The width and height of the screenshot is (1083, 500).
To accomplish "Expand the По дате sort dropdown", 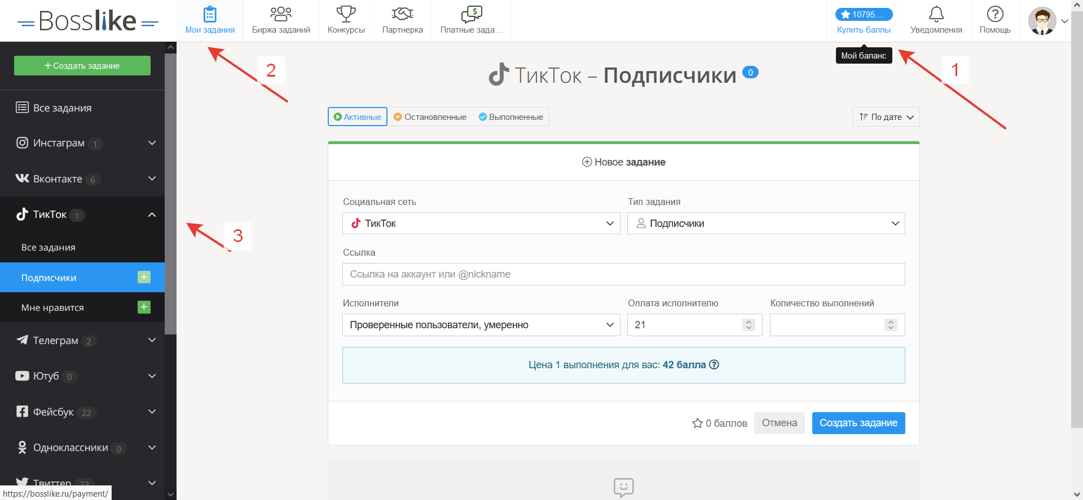I will click(x=886, y=117).
